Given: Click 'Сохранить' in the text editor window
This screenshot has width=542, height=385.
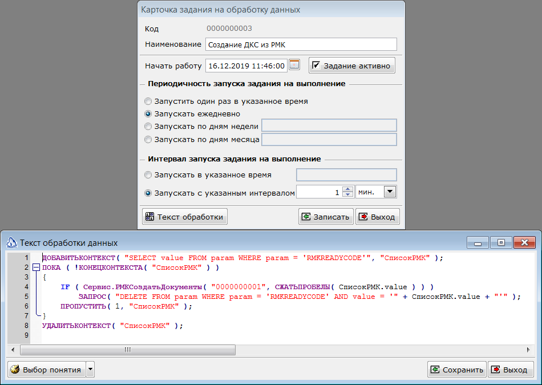Looking at the screenshot, I should 456,370.
